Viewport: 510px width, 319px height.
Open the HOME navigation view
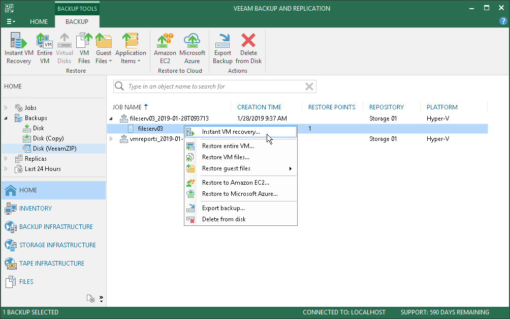pyautogui.click(x=54, y=190)
